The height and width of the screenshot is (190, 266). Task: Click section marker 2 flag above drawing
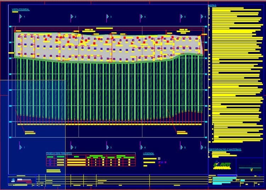click(x=72, y=17)
